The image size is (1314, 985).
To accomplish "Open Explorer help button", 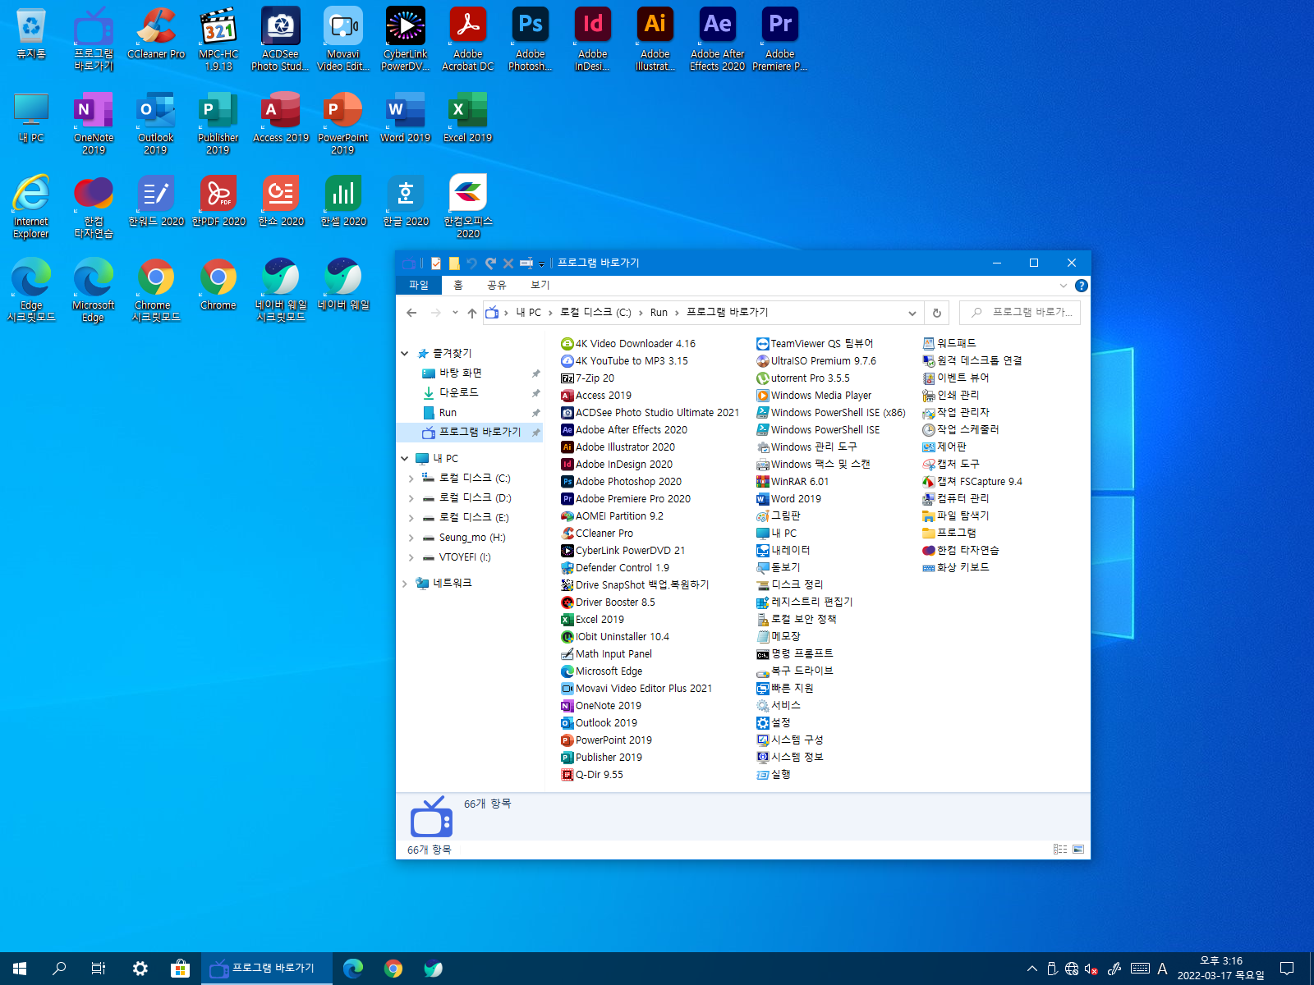I will pyautogui.click(x=1082, y=286).
